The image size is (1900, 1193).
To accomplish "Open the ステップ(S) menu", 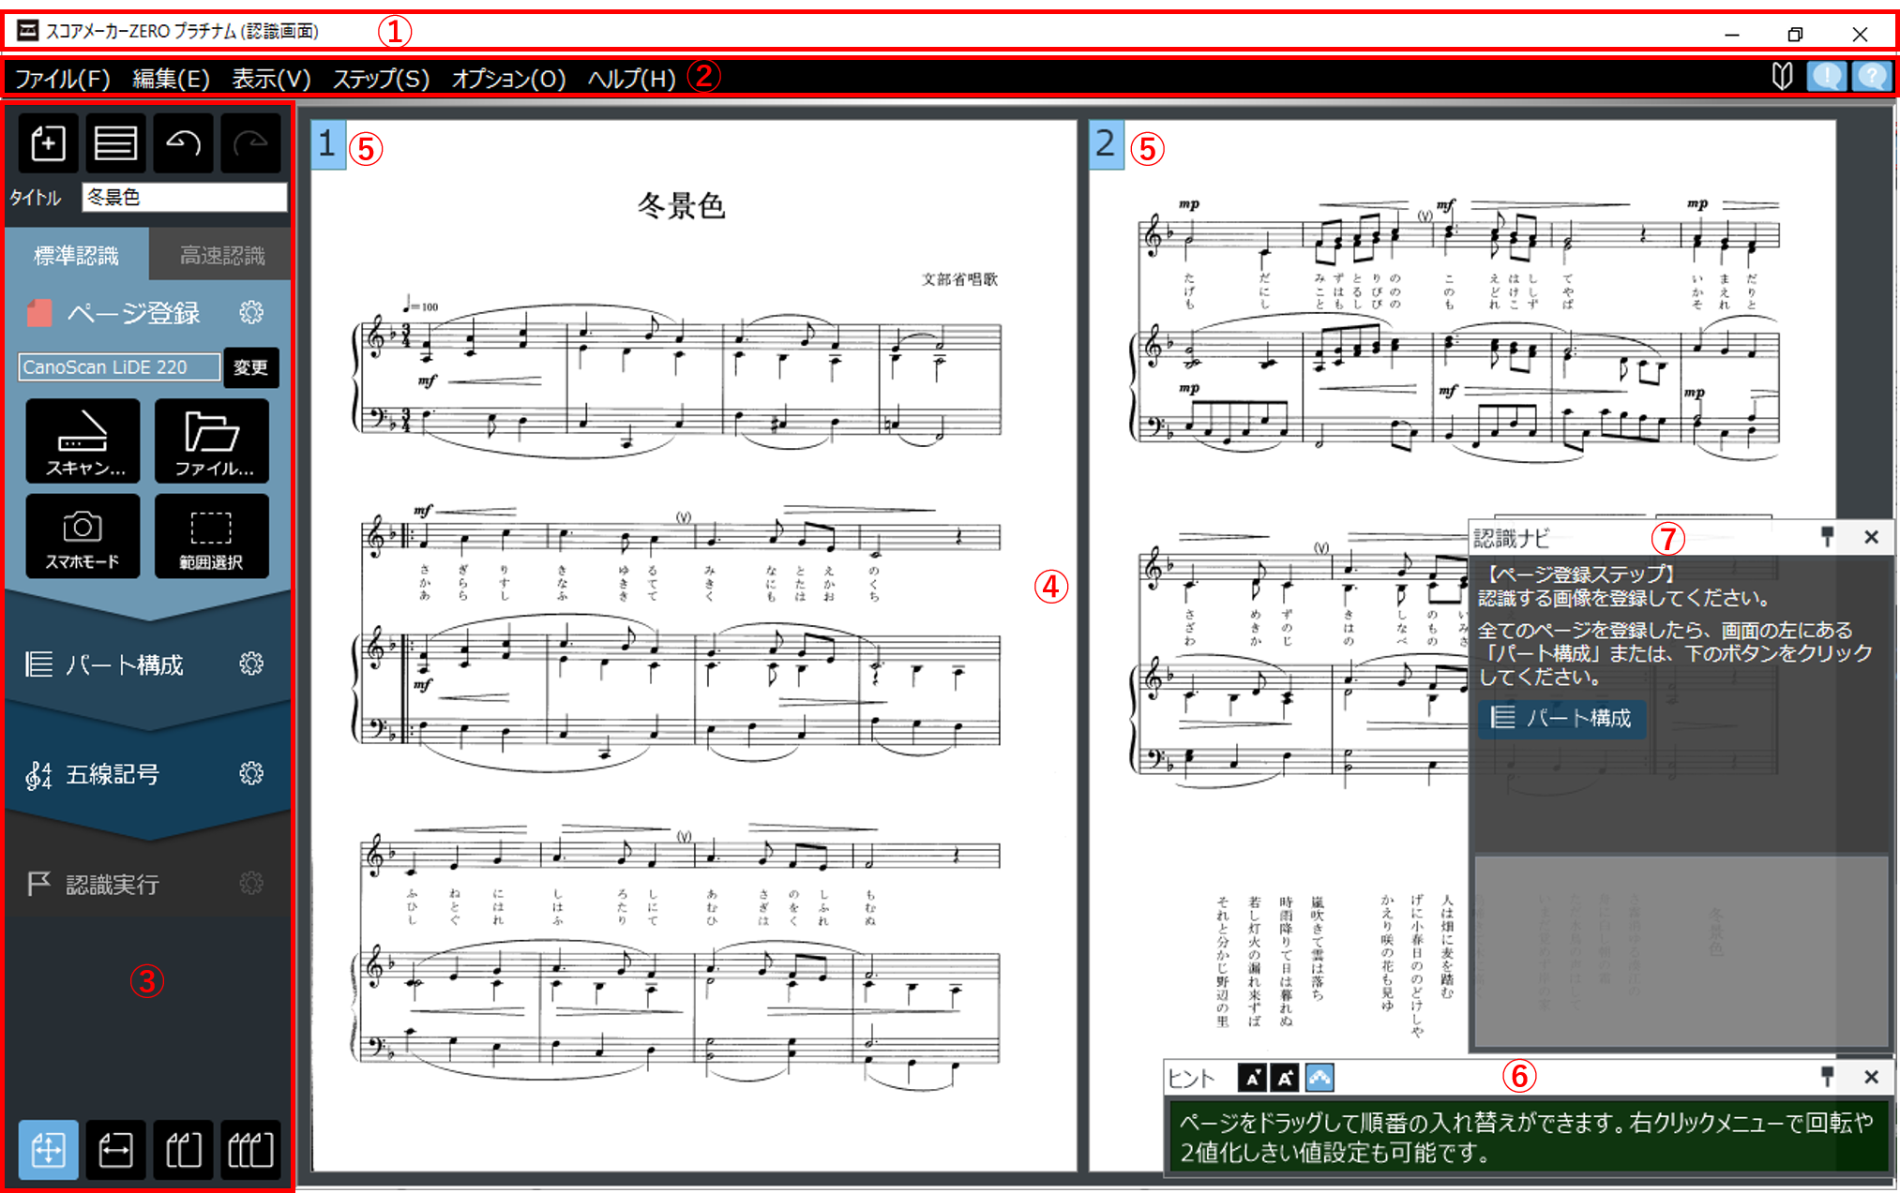I will (381, 79).
